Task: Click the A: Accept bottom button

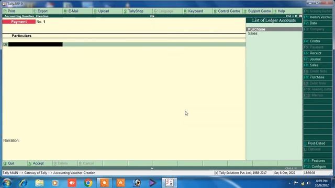Action: (x=40, y=163)
